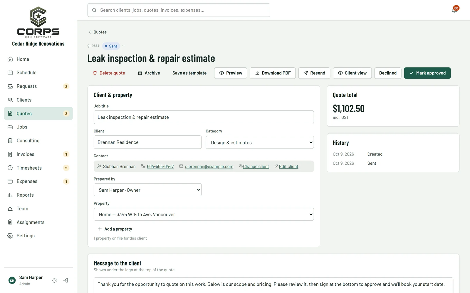Screen dimensions: 470x293
Task: Open the Category dropdown
Action: coord(260,142)
